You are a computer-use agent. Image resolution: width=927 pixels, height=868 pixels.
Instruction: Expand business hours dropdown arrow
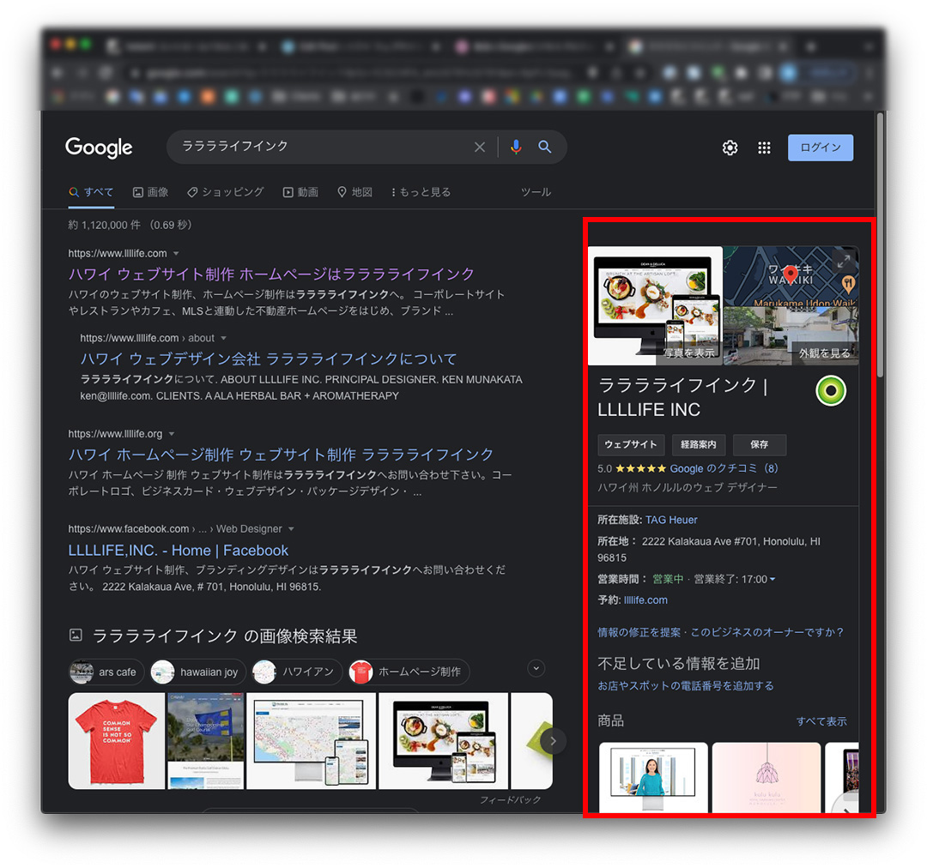coord(772,580)
